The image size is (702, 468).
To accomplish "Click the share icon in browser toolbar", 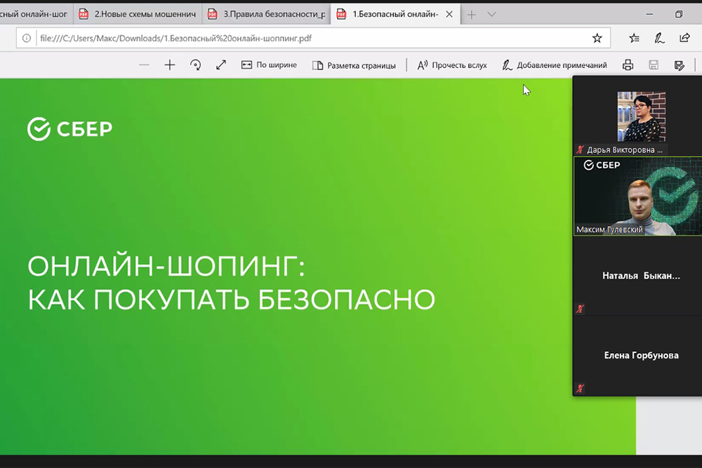I will [684, 39].
